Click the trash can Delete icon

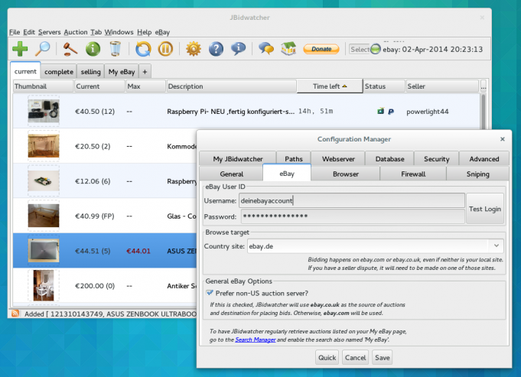[116, 50]
